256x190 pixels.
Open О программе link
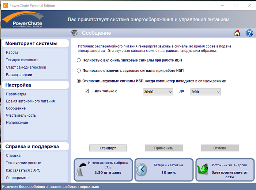click(x=17, y=178)
